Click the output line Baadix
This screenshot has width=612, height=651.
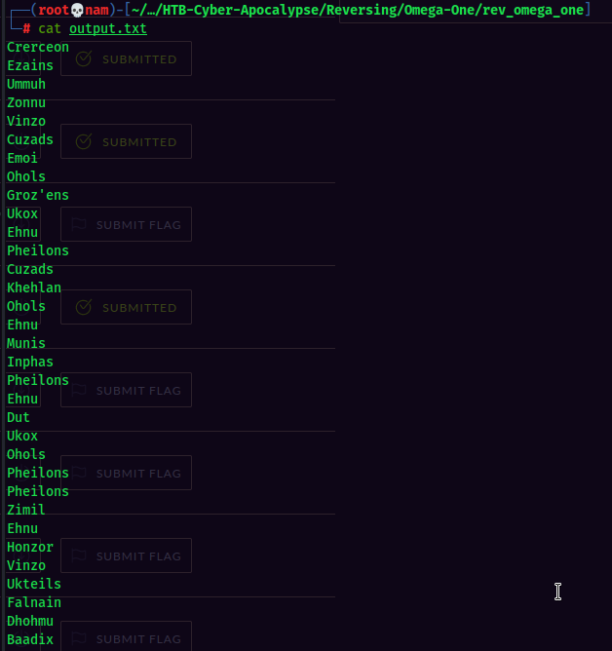[x=30, y=639]
